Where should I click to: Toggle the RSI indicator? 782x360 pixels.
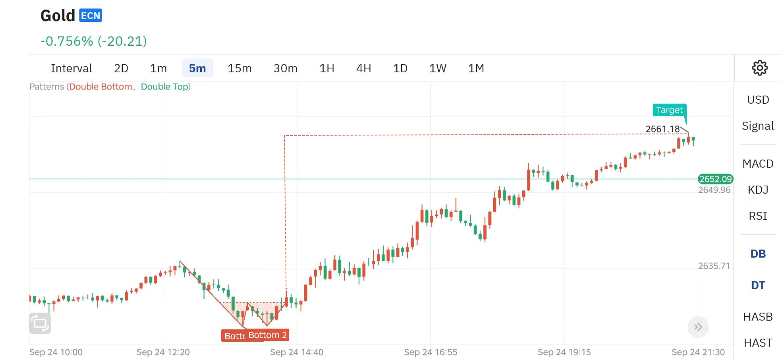coord(758,216)
